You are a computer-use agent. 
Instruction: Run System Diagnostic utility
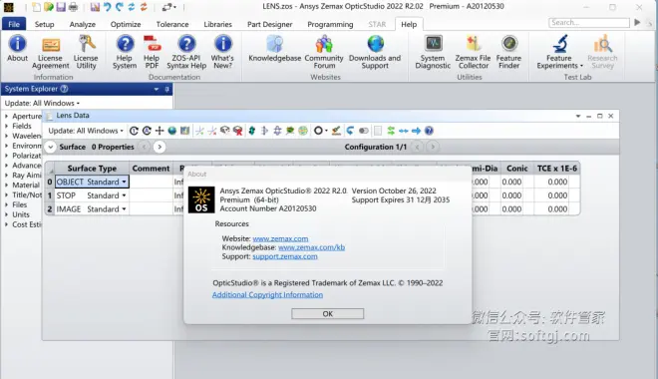click(x=433, y=52)
